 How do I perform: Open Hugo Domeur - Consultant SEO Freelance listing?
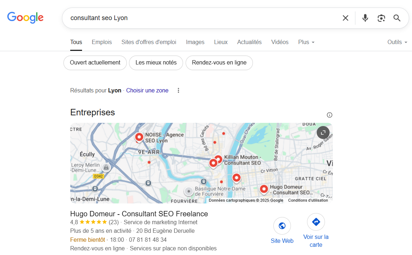(x=139, y=214)
